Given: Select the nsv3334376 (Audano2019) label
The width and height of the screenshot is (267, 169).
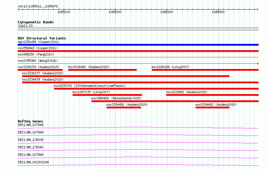Looking at the screenshot, I should tap(39, 67).
